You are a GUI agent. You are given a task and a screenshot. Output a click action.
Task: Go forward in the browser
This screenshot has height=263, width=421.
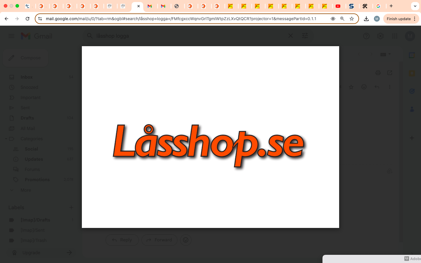[17, 19]
